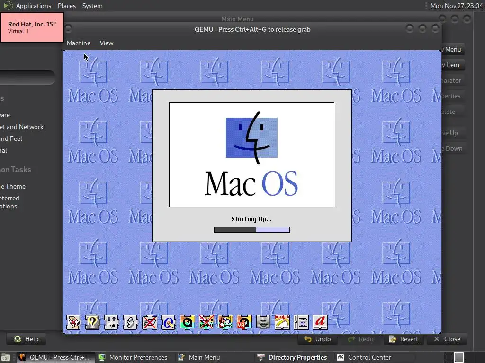
Task: Click the Move Down button in Main Menu window
Action: tap(453, 148)
